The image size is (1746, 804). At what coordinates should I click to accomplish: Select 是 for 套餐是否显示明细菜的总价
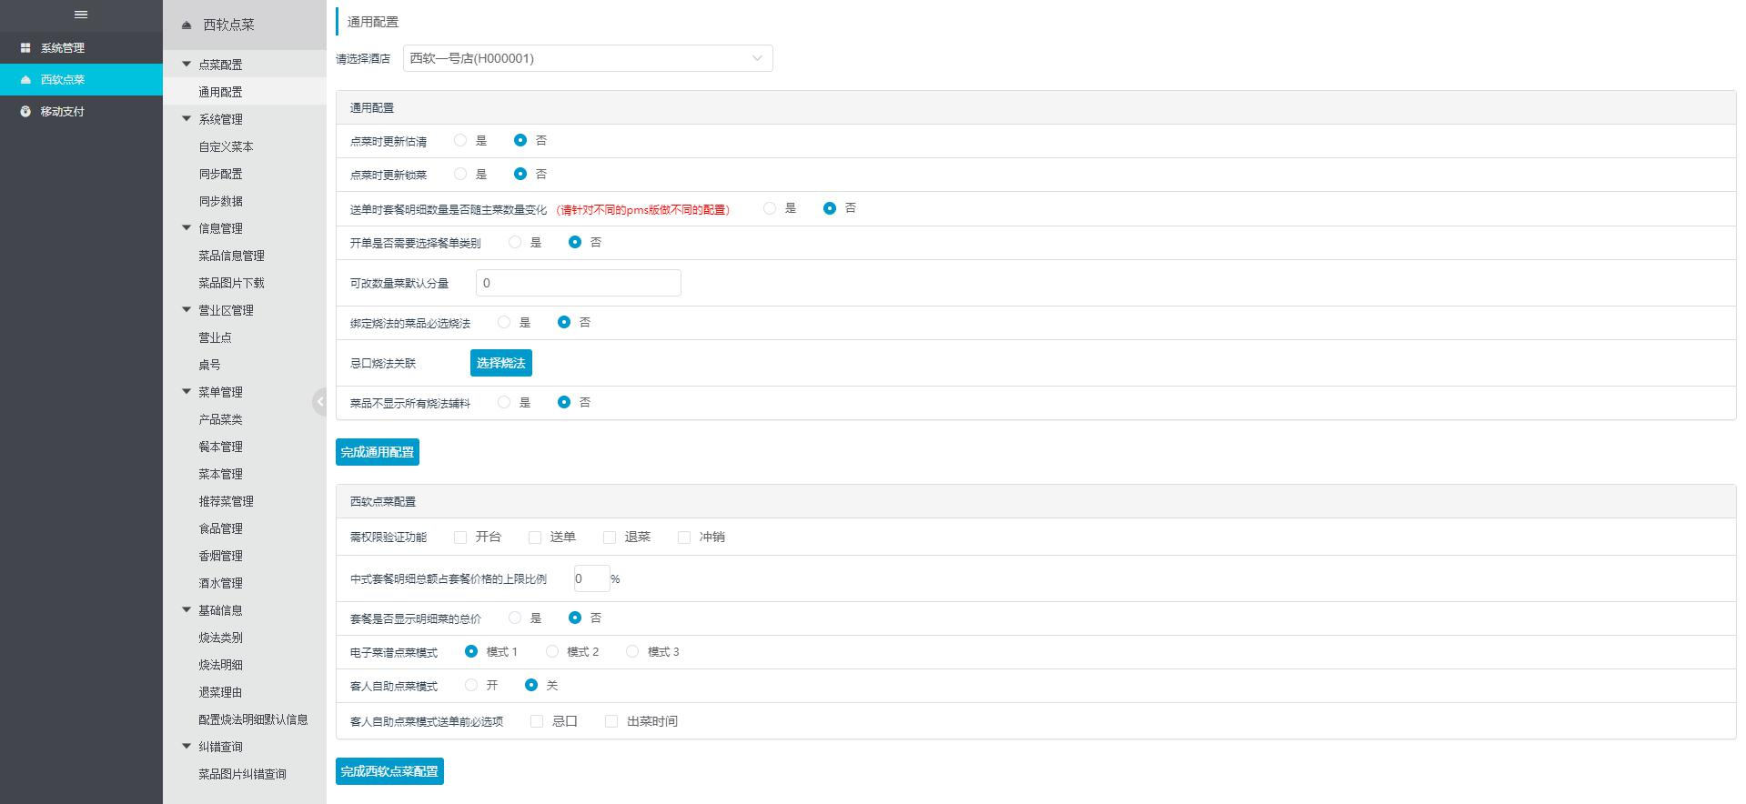(515, 618)
